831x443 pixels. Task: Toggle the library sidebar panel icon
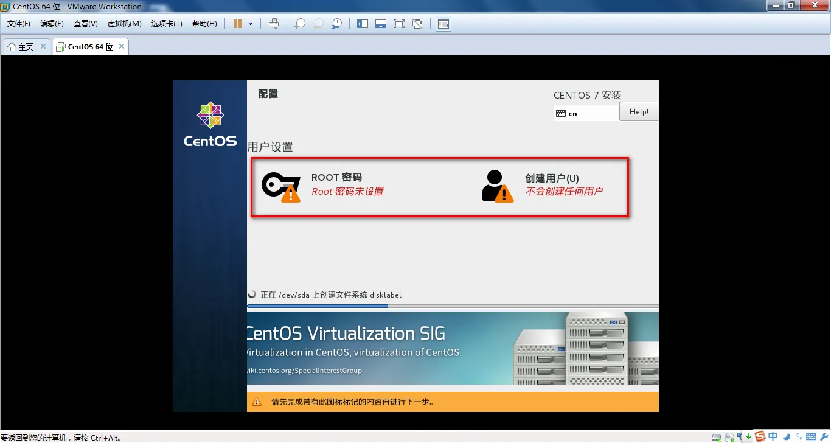[363, 24]
